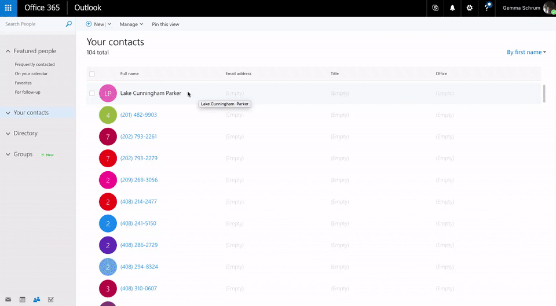Check the box for Lake Cunningham Parker
The height and width of the screenshot is (306, 556).
[x=92, y=93]
